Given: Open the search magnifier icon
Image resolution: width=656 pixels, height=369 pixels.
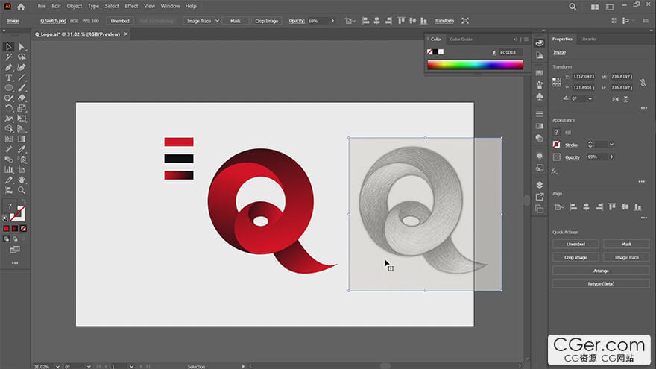Looking at the screenshot, I should coord(573,7).
